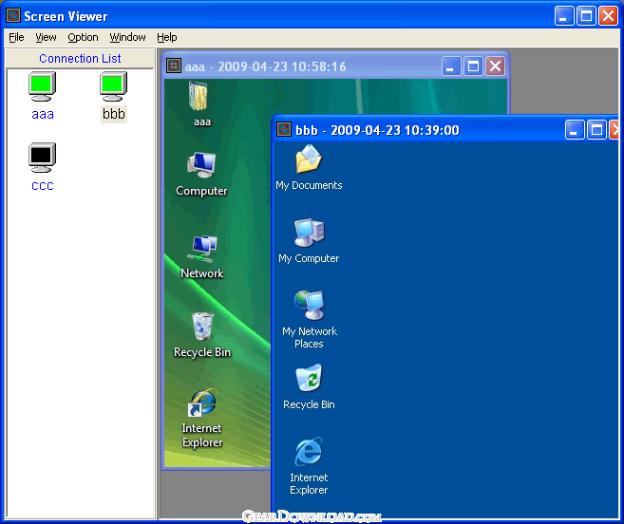This screenshot has width=624, height=524.
Task: Click the aaa window title bar icon
Action: (174, 65)
